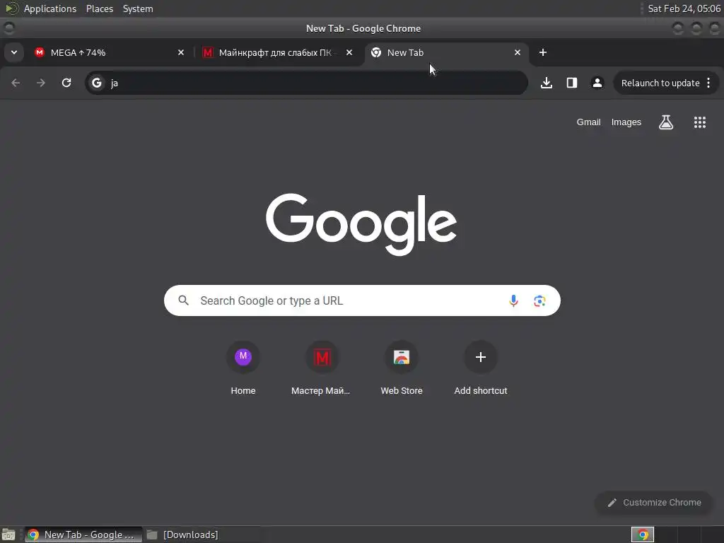Image resolution: width=724 pixels, height=543 pixels.
Task: Go forward with the forward arrow
Action: (x=41, y=83)
